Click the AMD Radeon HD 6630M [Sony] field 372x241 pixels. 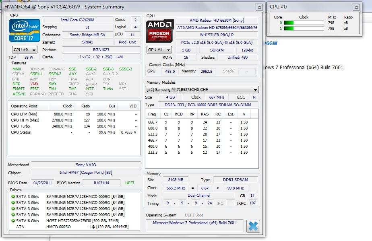tap(217, 21)
